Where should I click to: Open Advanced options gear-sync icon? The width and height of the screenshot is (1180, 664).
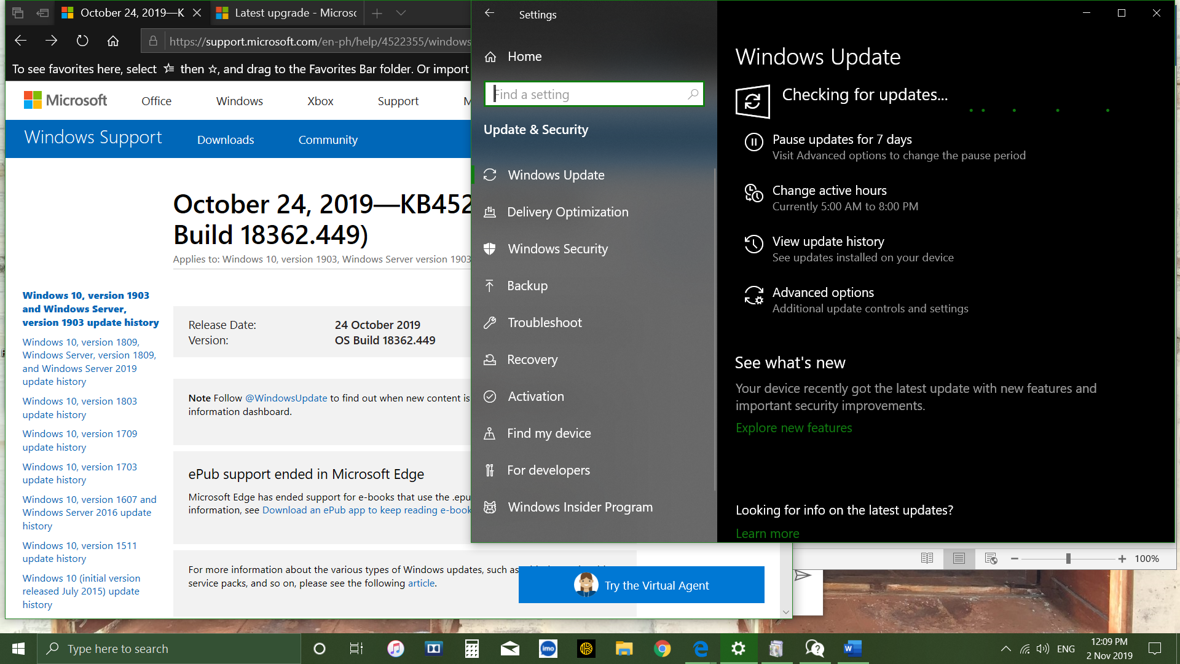(753, 296)
